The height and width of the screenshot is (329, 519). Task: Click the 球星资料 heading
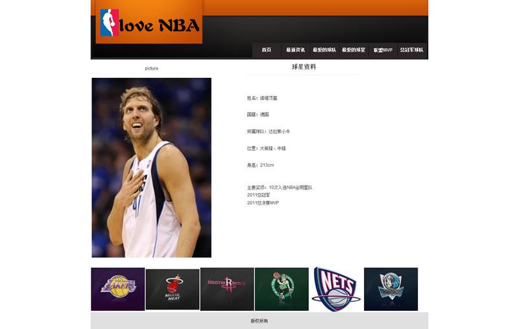point(304,67)
